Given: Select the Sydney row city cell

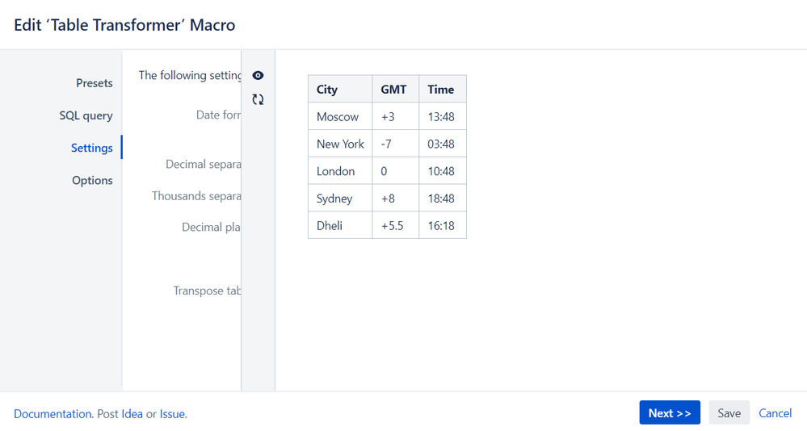Looking at the screenshot, I should [x=334, y=199].
